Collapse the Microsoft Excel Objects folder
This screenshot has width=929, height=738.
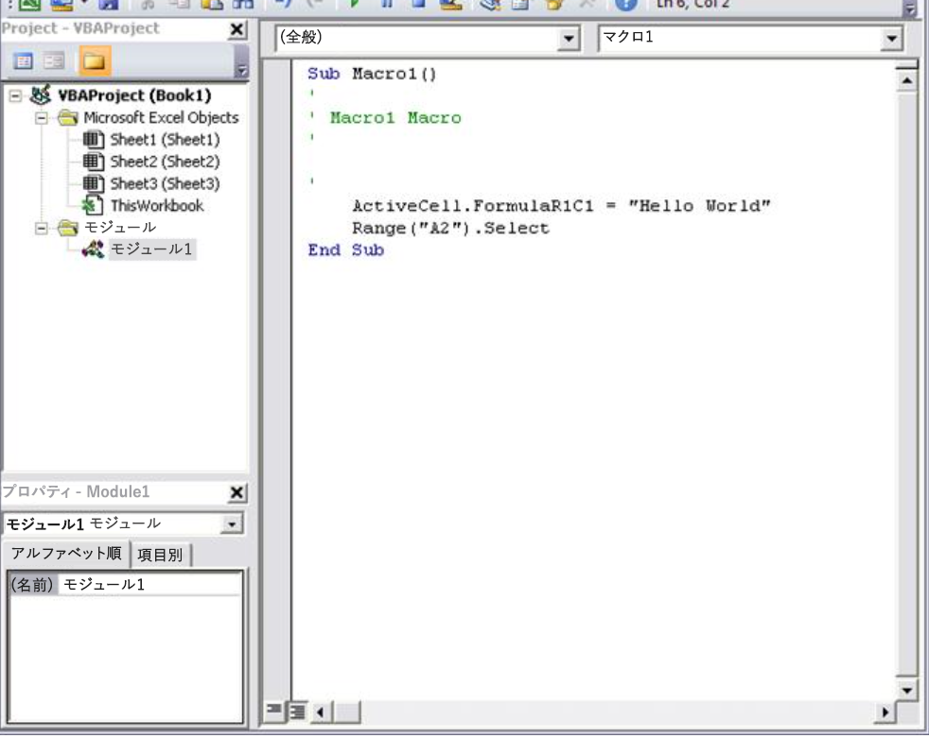click(x=41, y=118)
